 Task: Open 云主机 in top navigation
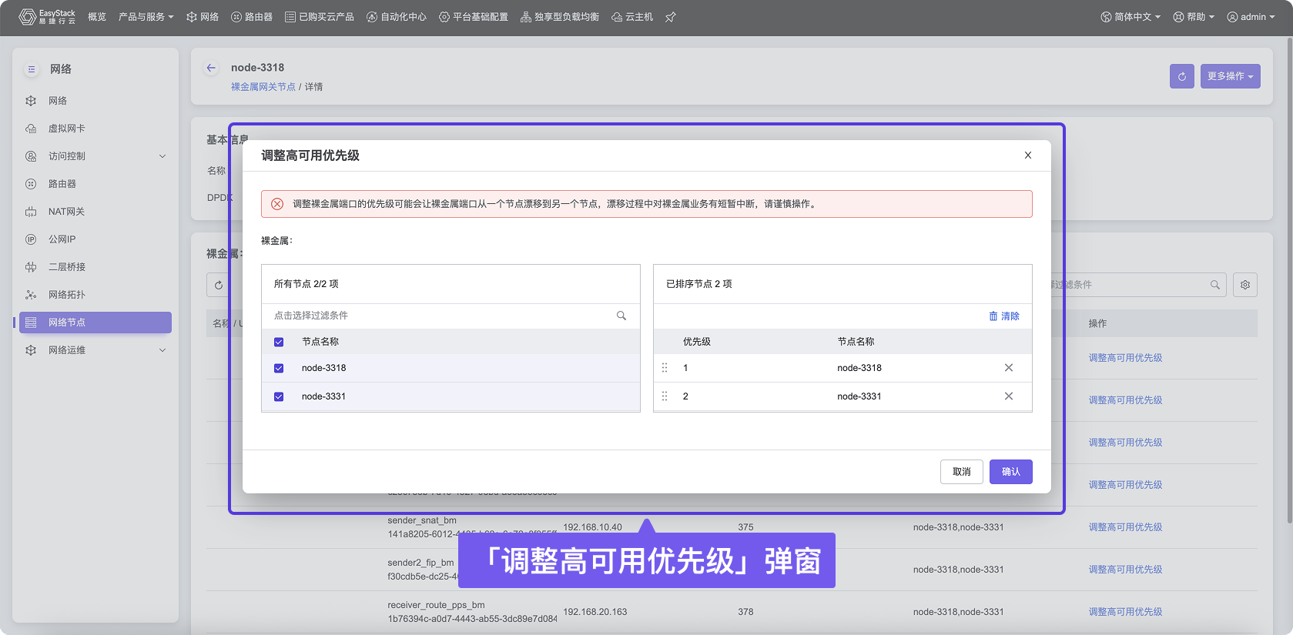coord(632,17)
